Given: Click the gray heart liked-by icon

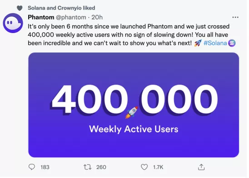Looking at the screenshot, I should pyautogui.click(x=20, y=8).
